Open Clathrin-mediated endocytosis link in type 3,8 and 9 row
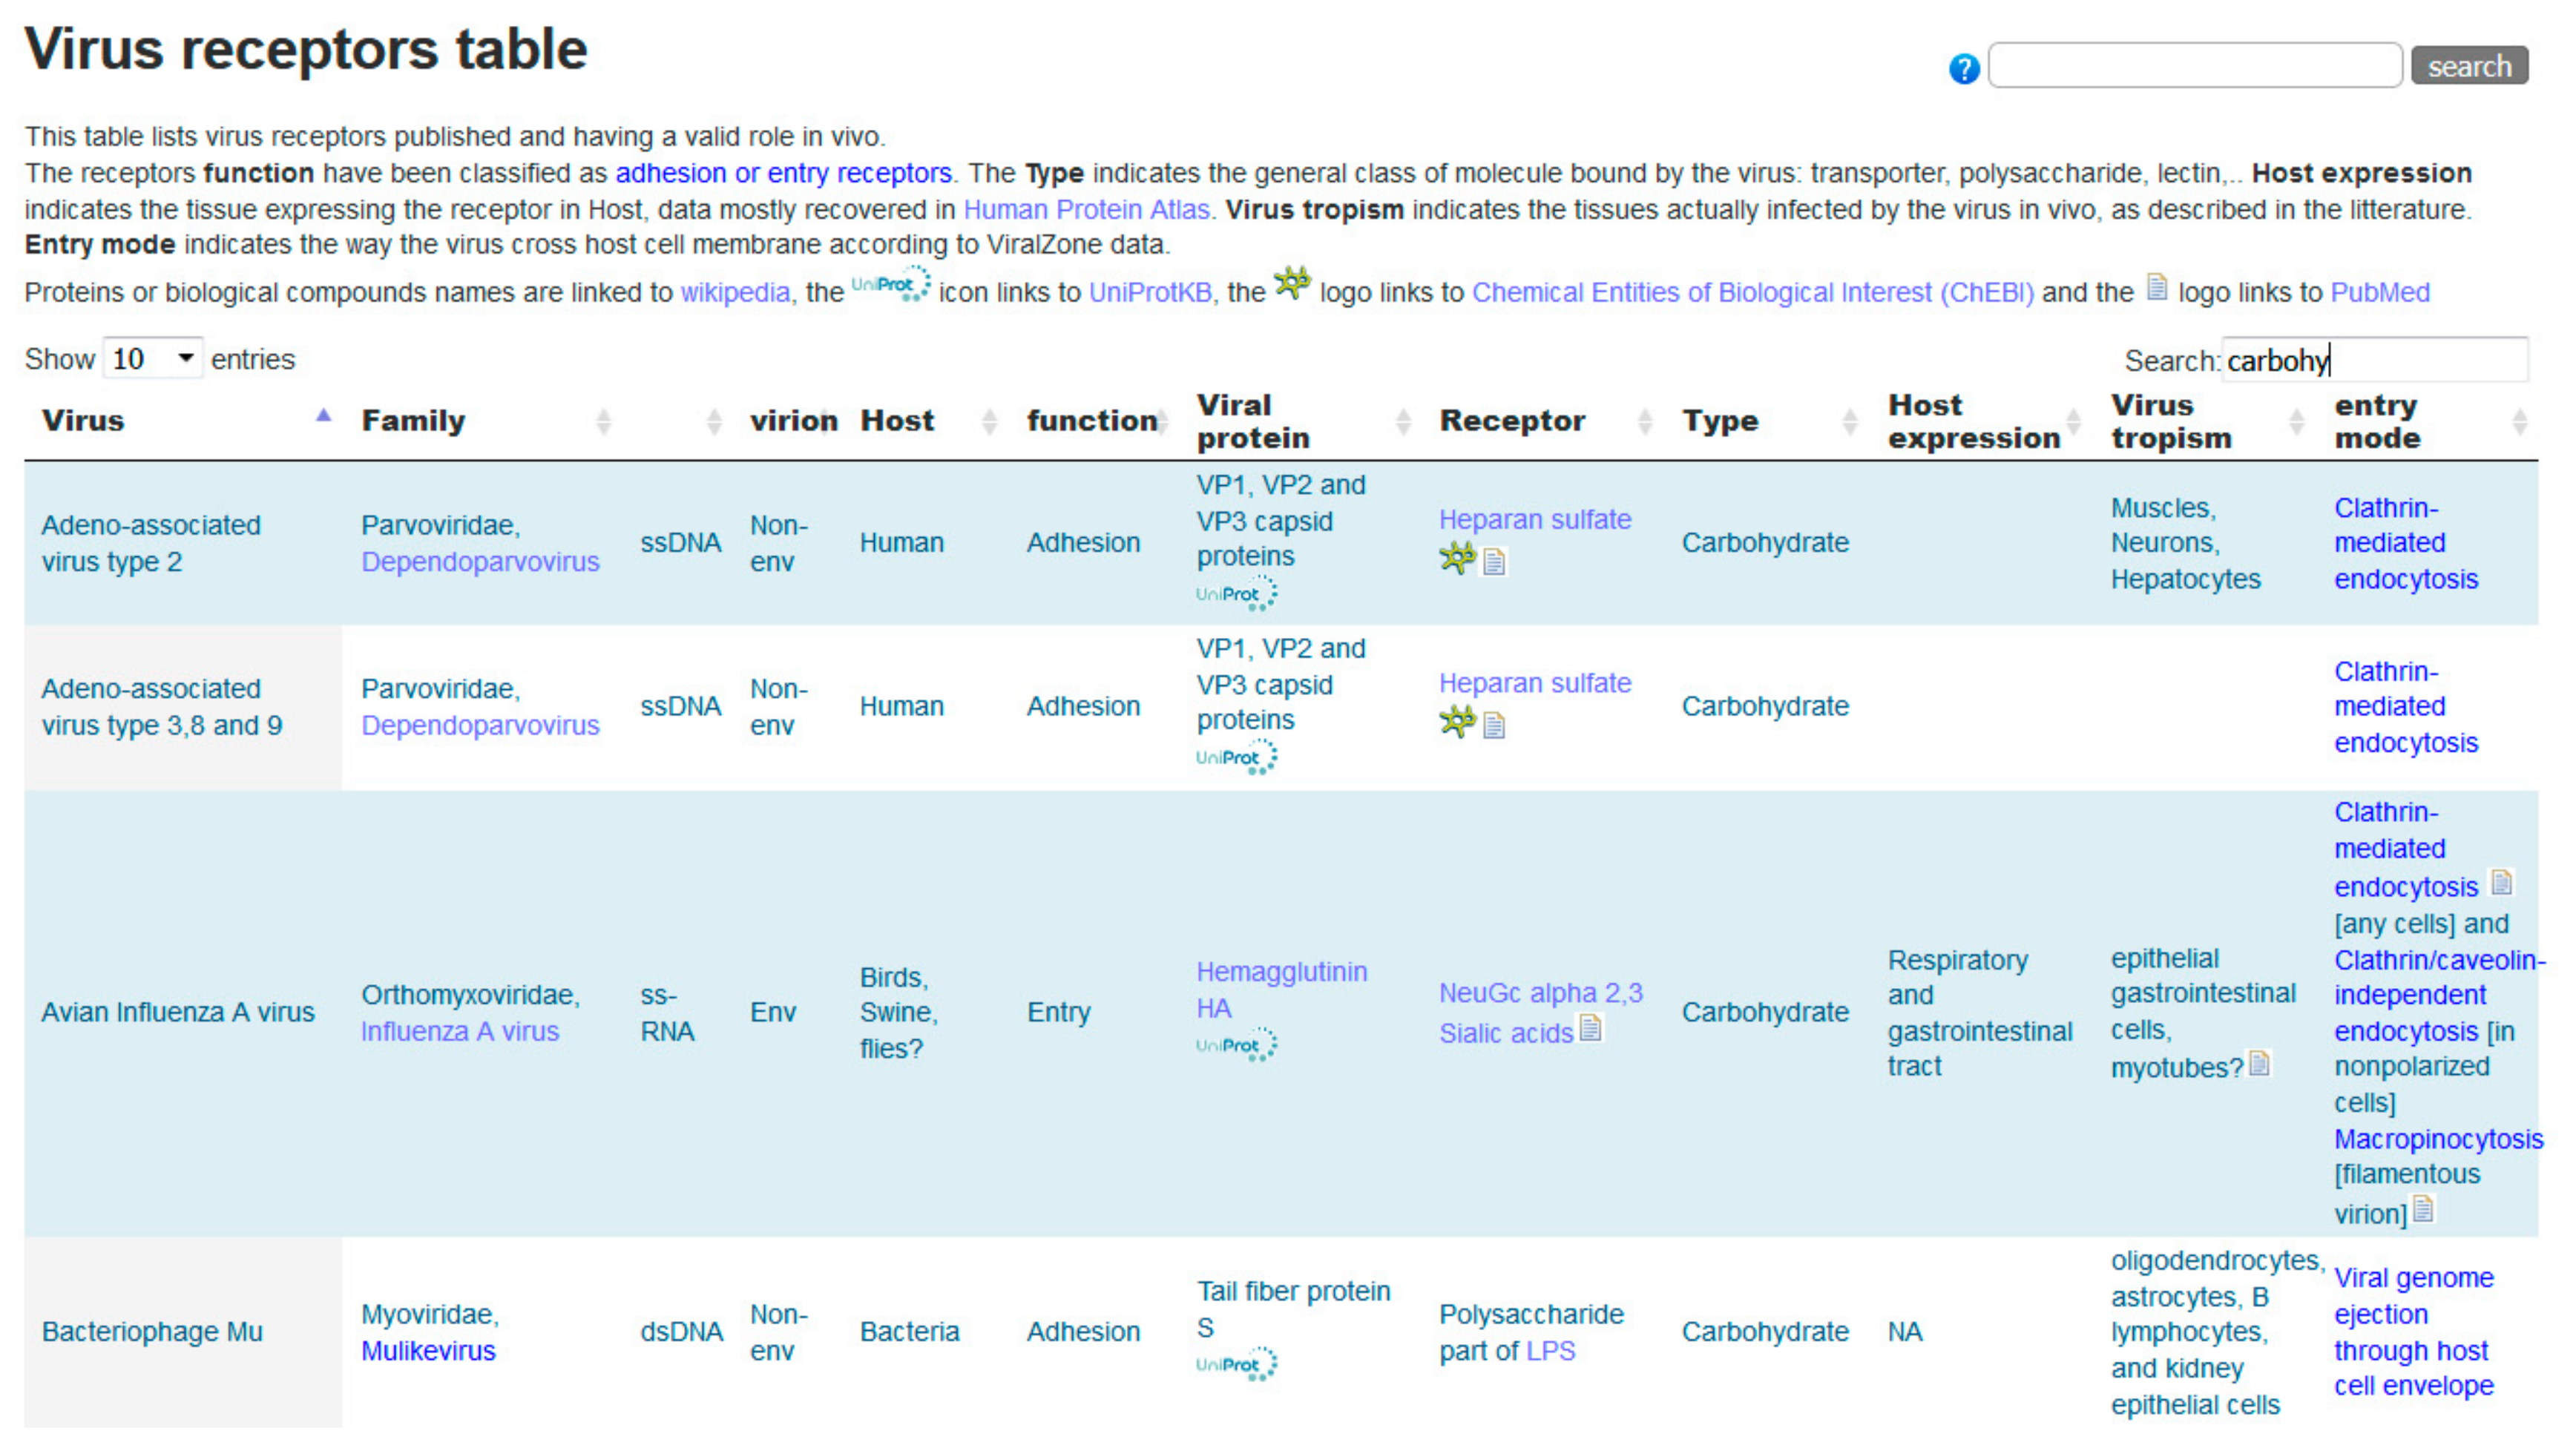Viewport: 2576px width, 1451px height. point(2405,707)
